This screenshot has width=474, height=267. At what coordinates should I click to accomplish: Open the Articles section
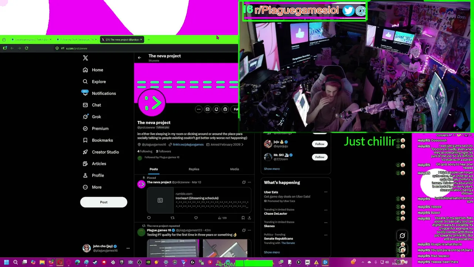pyautogui.click(x=94, y=164)
